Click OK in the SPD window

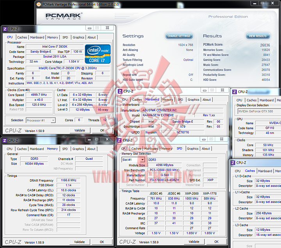click(x=217, y=242)
